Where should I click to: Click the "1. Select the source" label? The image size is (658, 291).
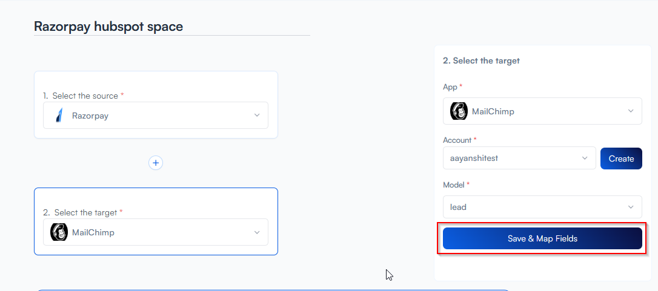pyautogui.click(x=84, y=96)
